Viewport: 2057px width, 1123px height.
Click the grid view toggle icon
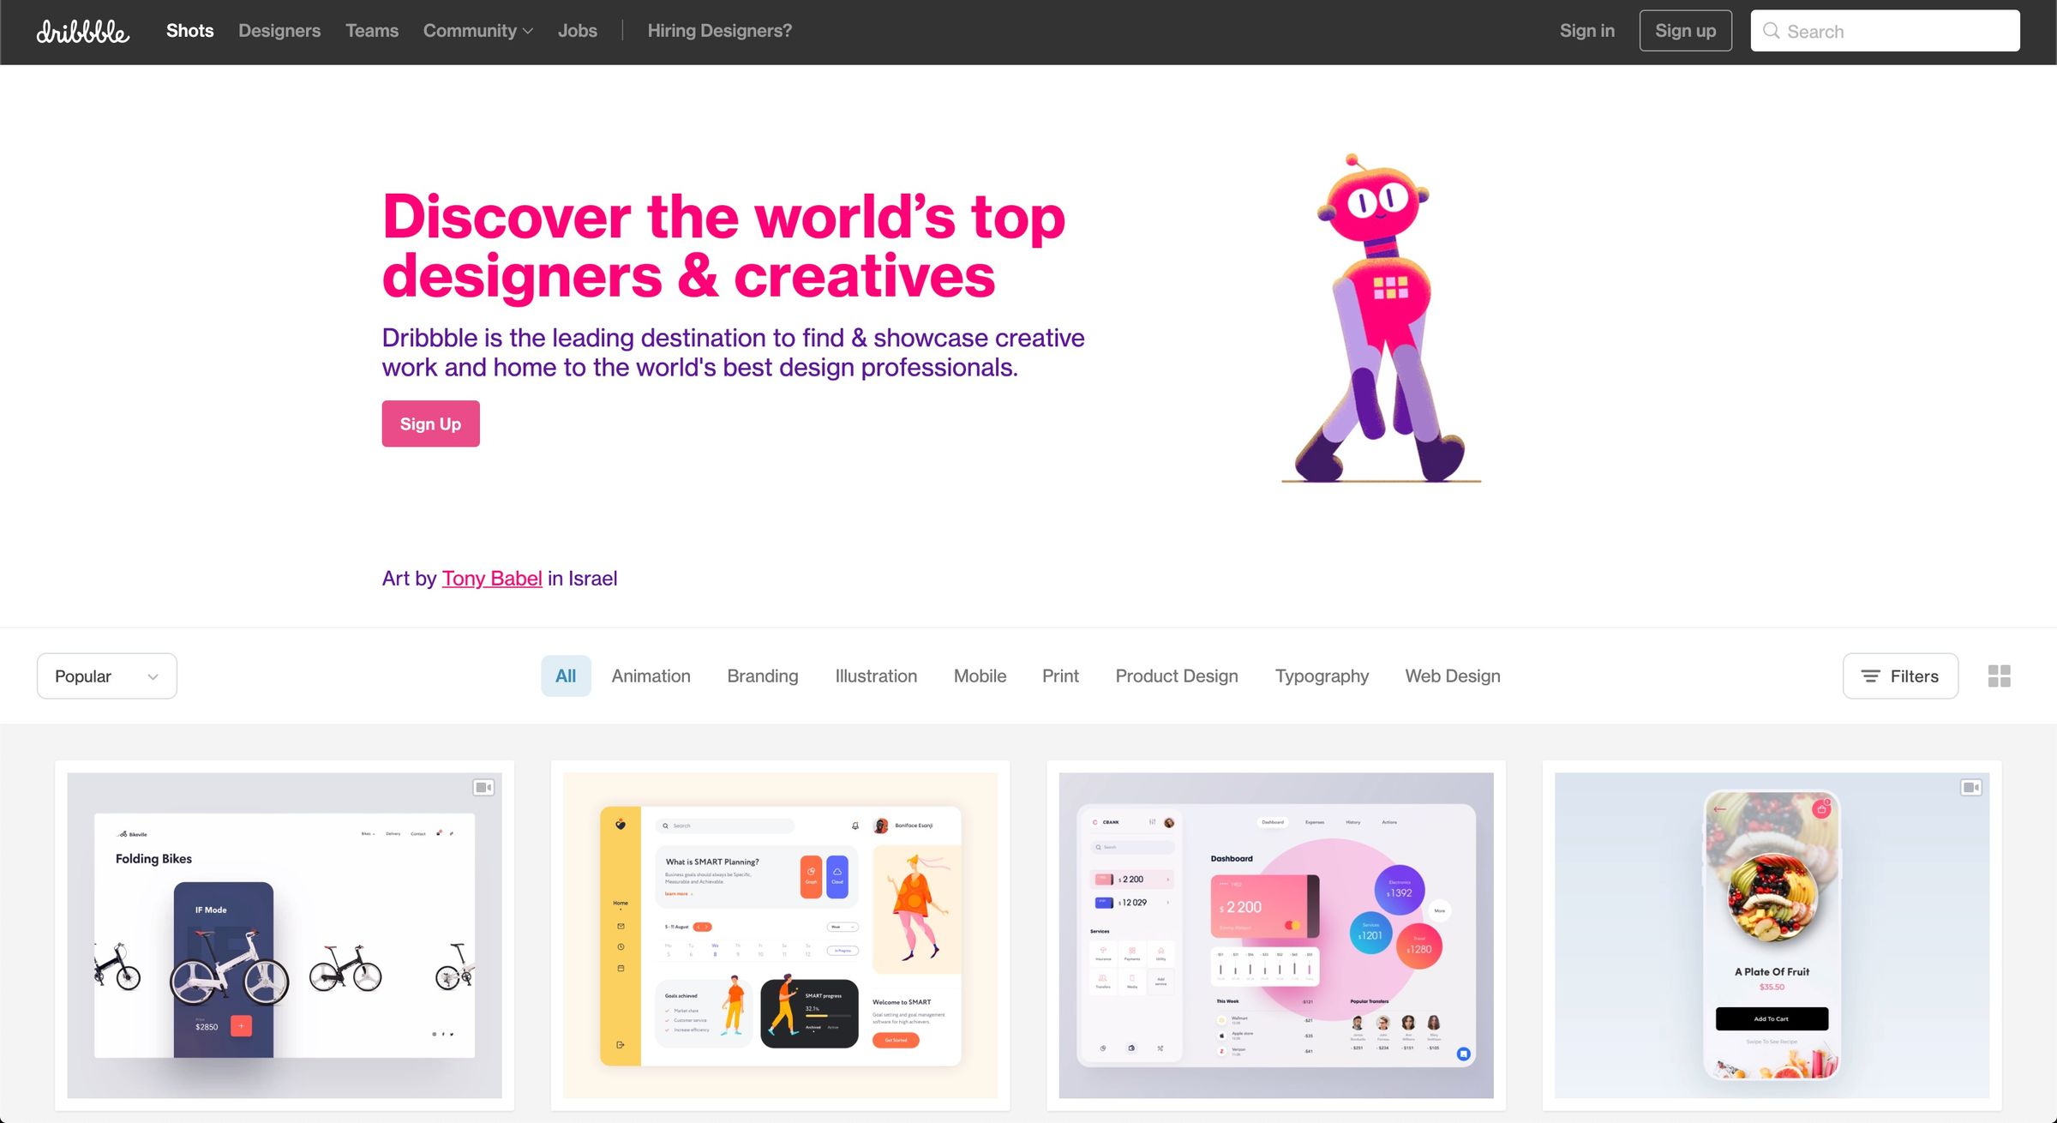2000,676
